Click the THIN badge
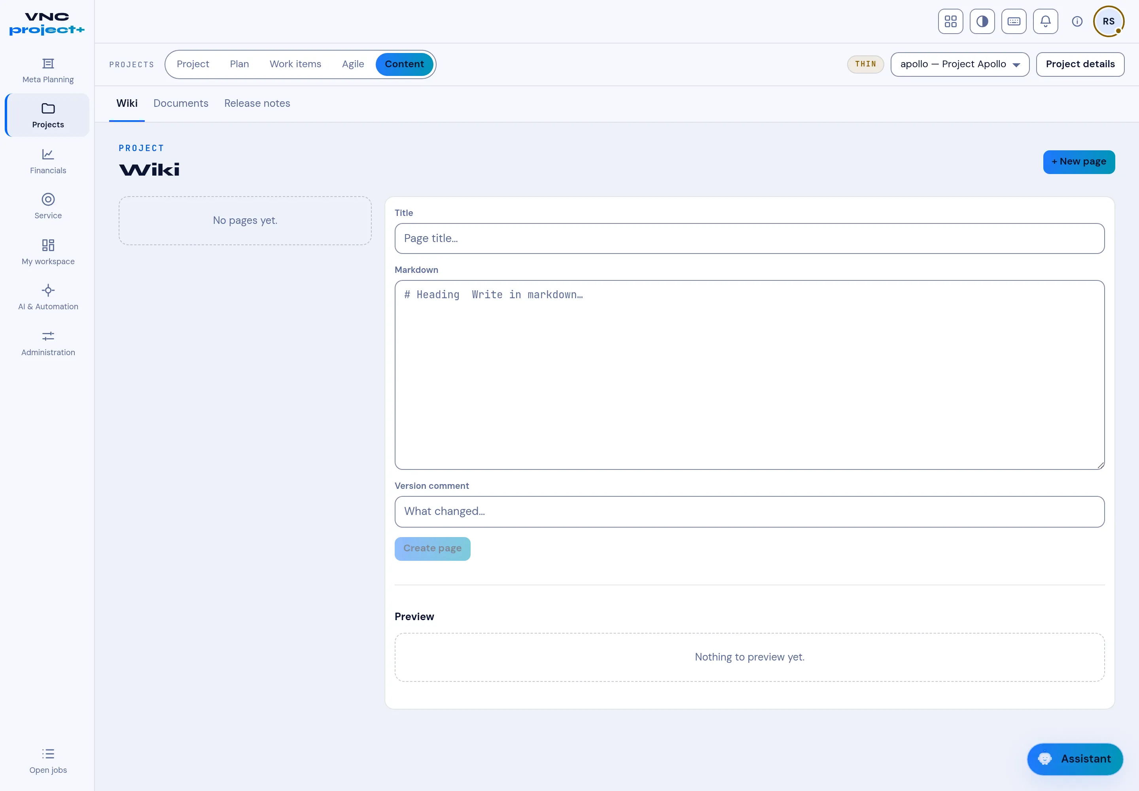1139x791 pixels. (x=865, y=64)
